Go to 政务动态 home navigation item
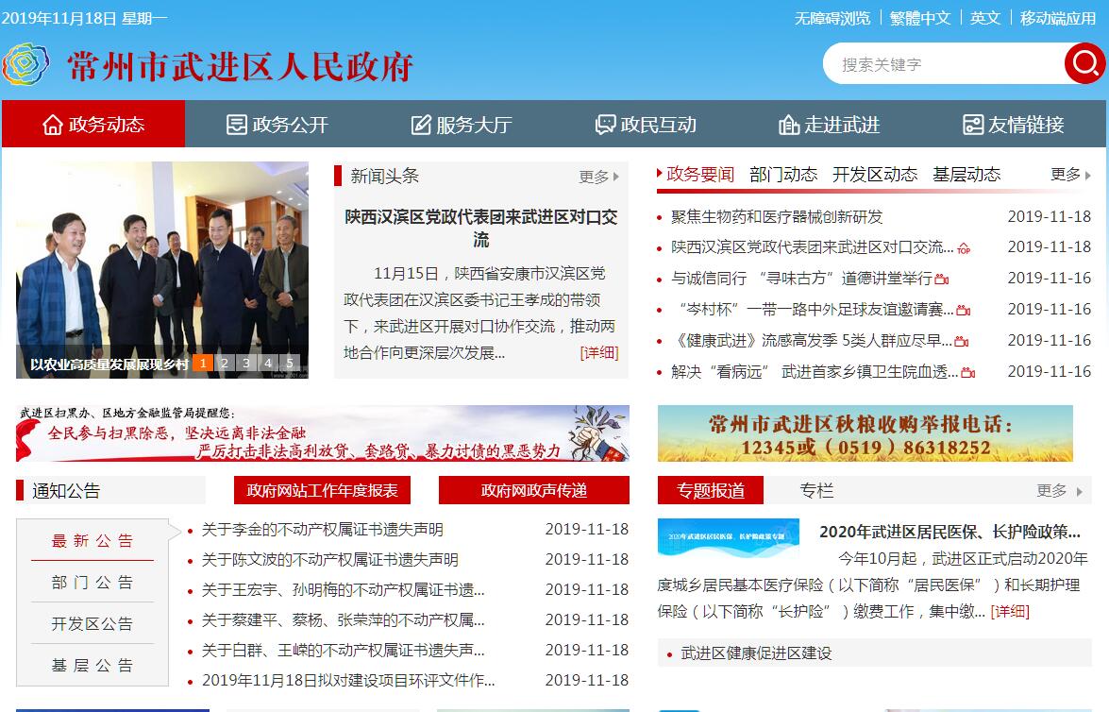This screenshot has width=1109, height=712. 93,125
